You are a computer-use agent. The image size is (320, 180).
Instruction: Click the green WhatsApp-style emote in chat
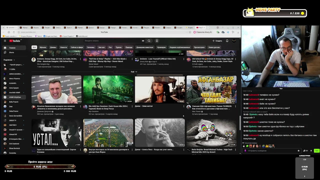[x=247, y=146]
